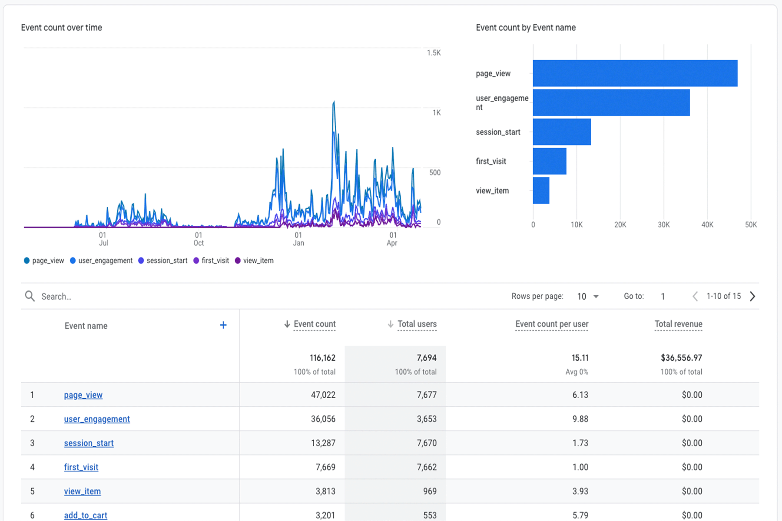Sort by the Total revenue header
The width and height of the screenshot is (782, 521).
coord(679,324)
